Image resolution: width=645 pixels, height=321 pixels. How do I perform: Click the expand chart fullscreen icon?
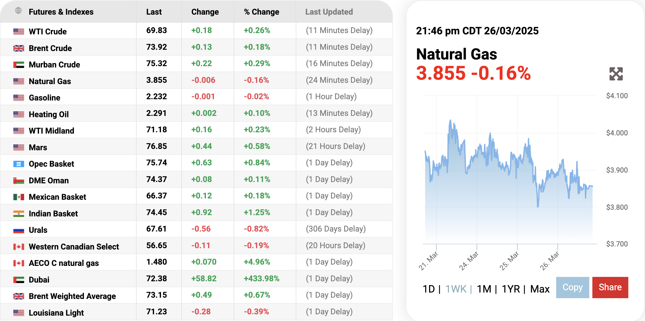pos(616,74)
